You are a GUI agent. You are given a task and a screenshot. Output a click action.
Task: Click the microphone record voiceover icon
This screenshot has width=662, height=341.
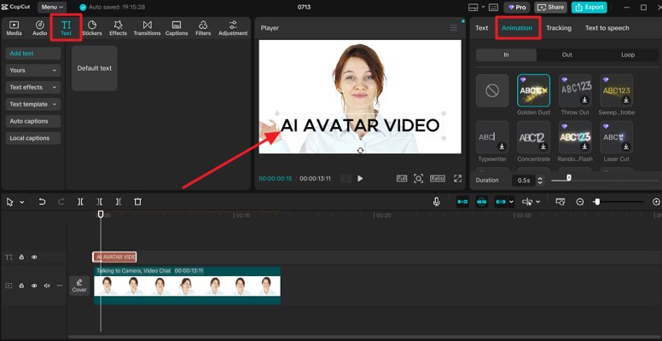click(x=436, y=202)
